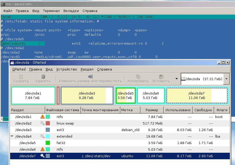Screen dimensions: 235x165
Task: Sort by the Свободно column header
Action: point(203,110)
